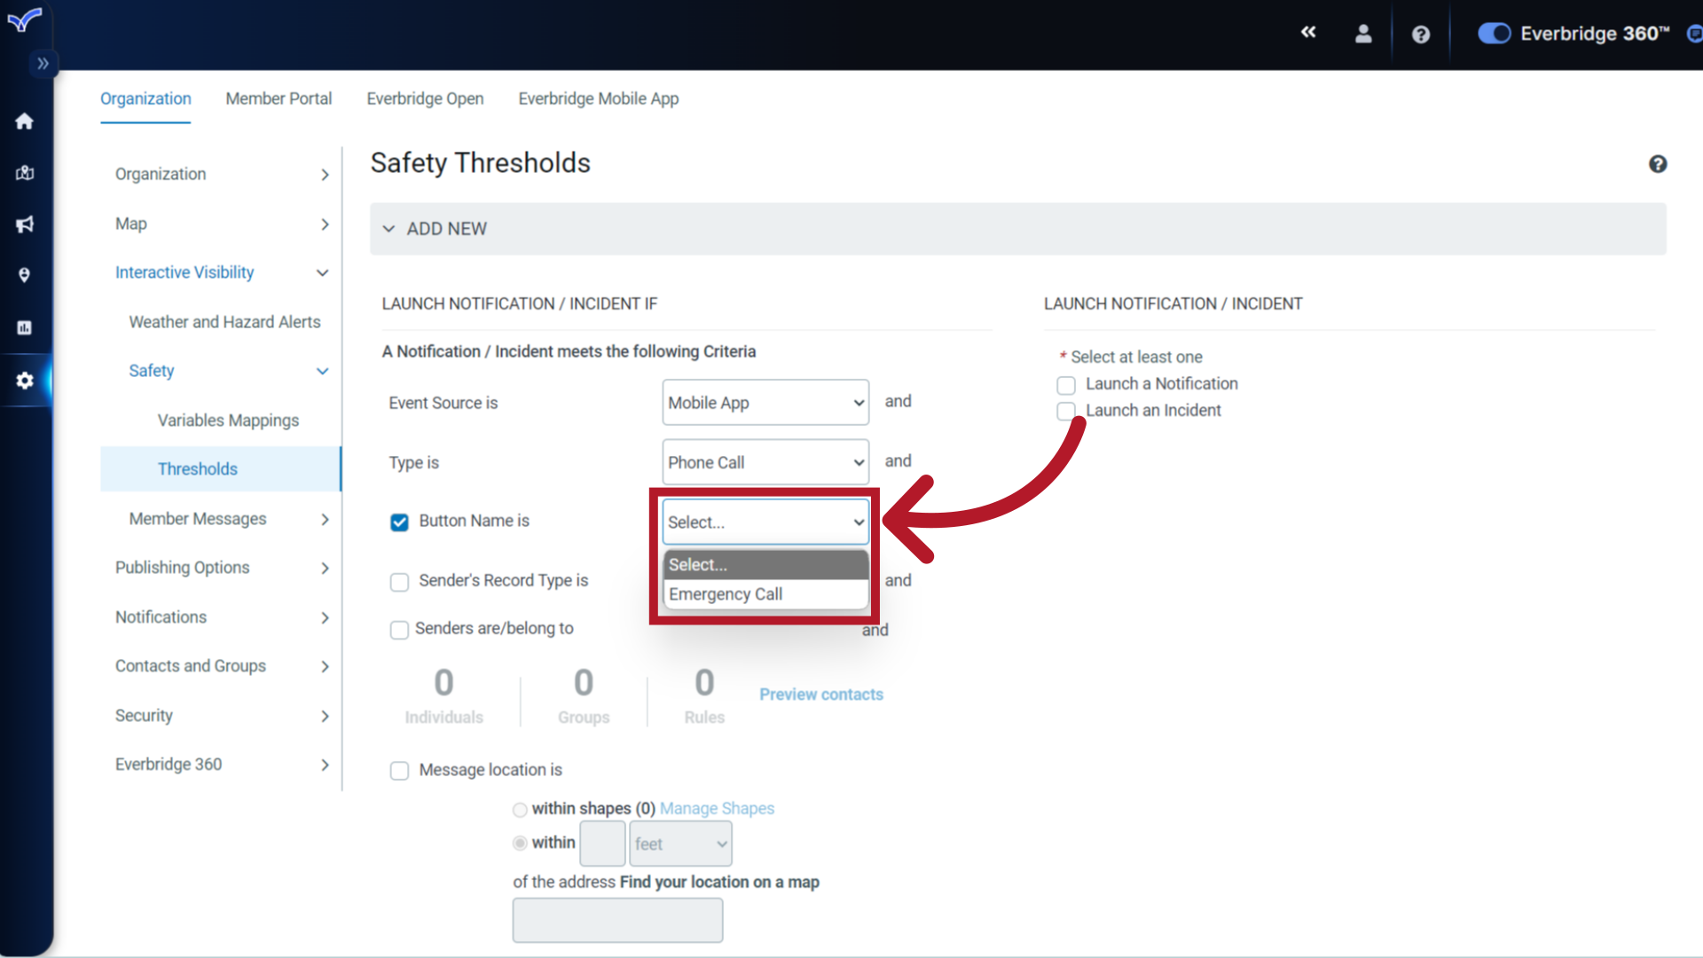Open Type is Phone Call dropdown

pyautogui.click(x=765, y=462)
